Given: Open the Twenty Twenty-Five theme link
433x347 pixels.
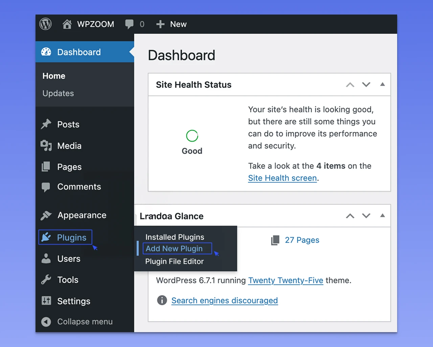Looking at the screenshot, I should (286, 280).
